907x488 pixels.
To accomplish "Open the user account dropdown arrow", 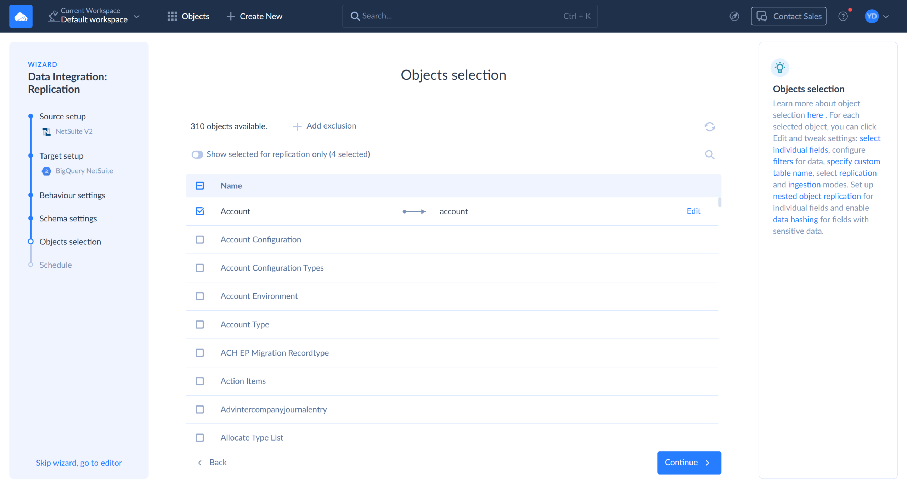I will coord(886,16).
